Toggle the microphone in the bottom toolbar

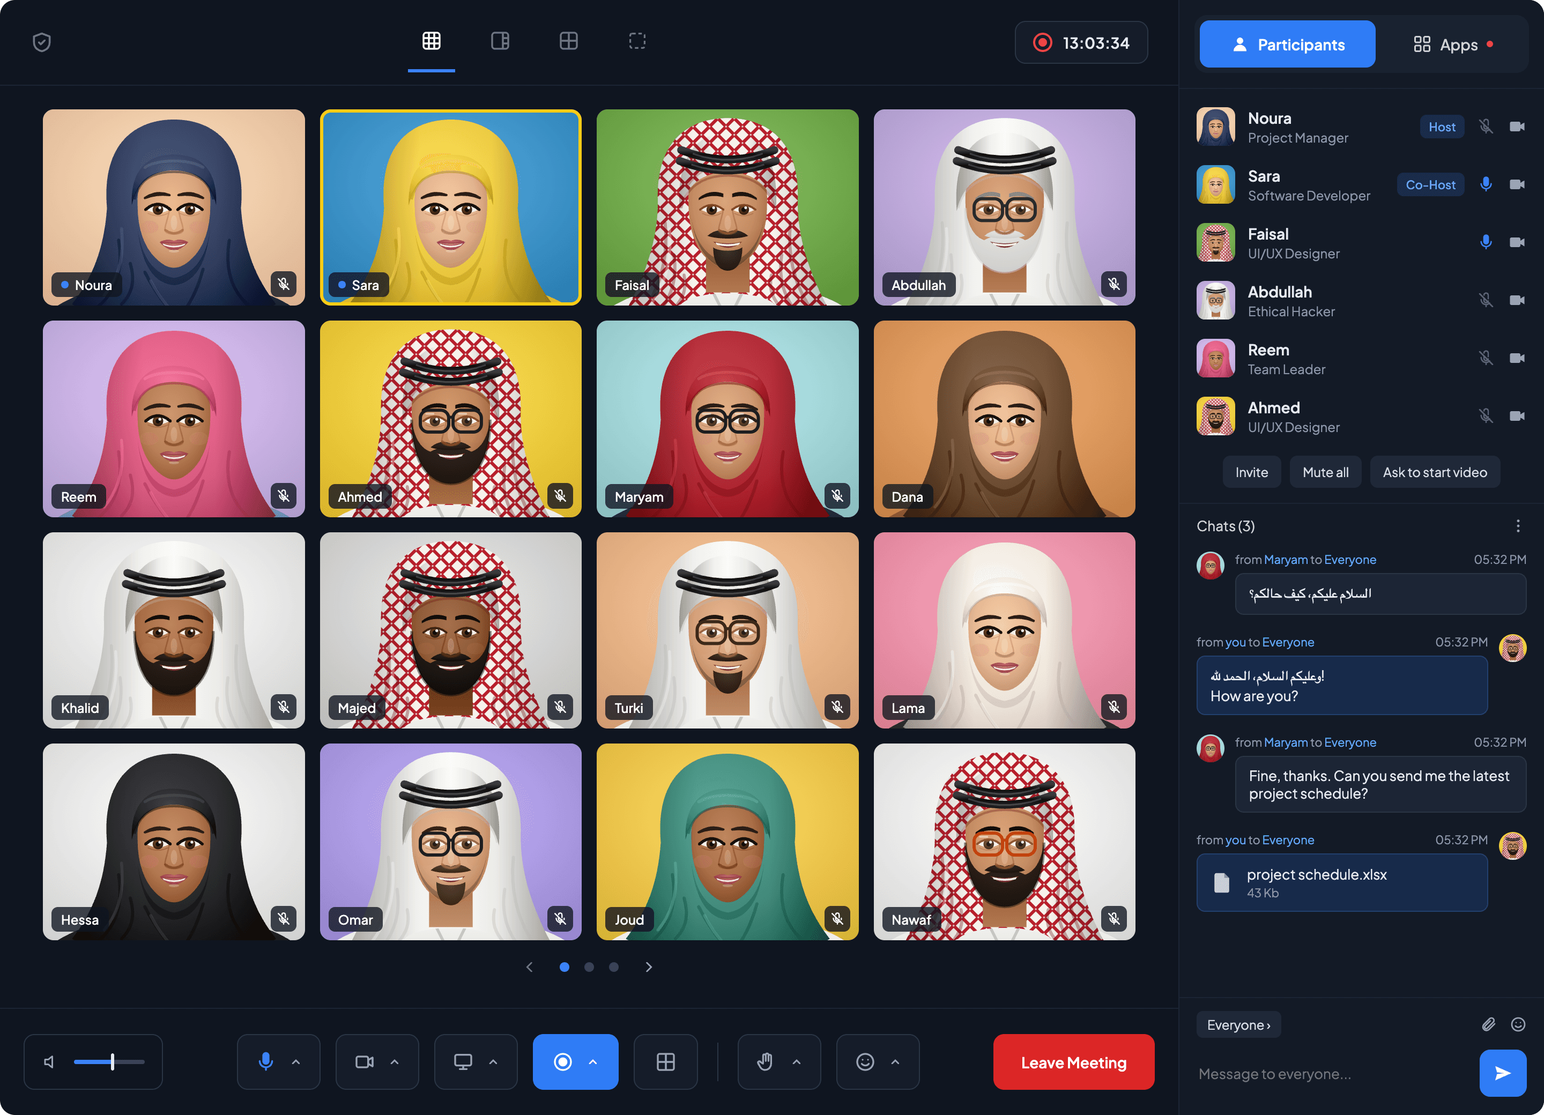[265, 1062]
